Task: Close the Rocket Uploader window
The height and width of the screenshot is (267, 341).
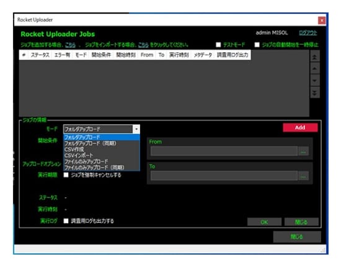Action: [322, 20]
